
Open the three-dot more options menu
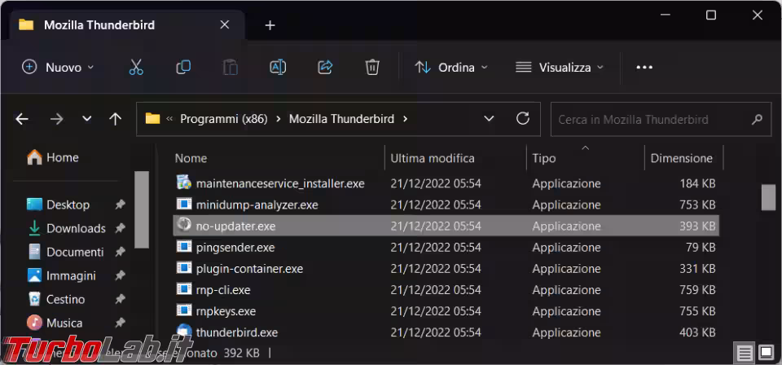point(644,68)
